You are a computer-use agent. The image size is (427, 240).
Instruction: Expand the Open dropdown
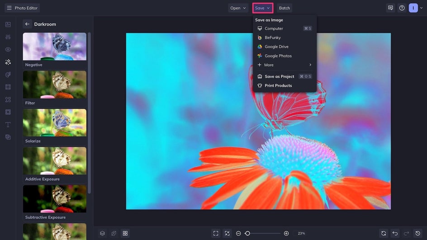tap(238, 8)
